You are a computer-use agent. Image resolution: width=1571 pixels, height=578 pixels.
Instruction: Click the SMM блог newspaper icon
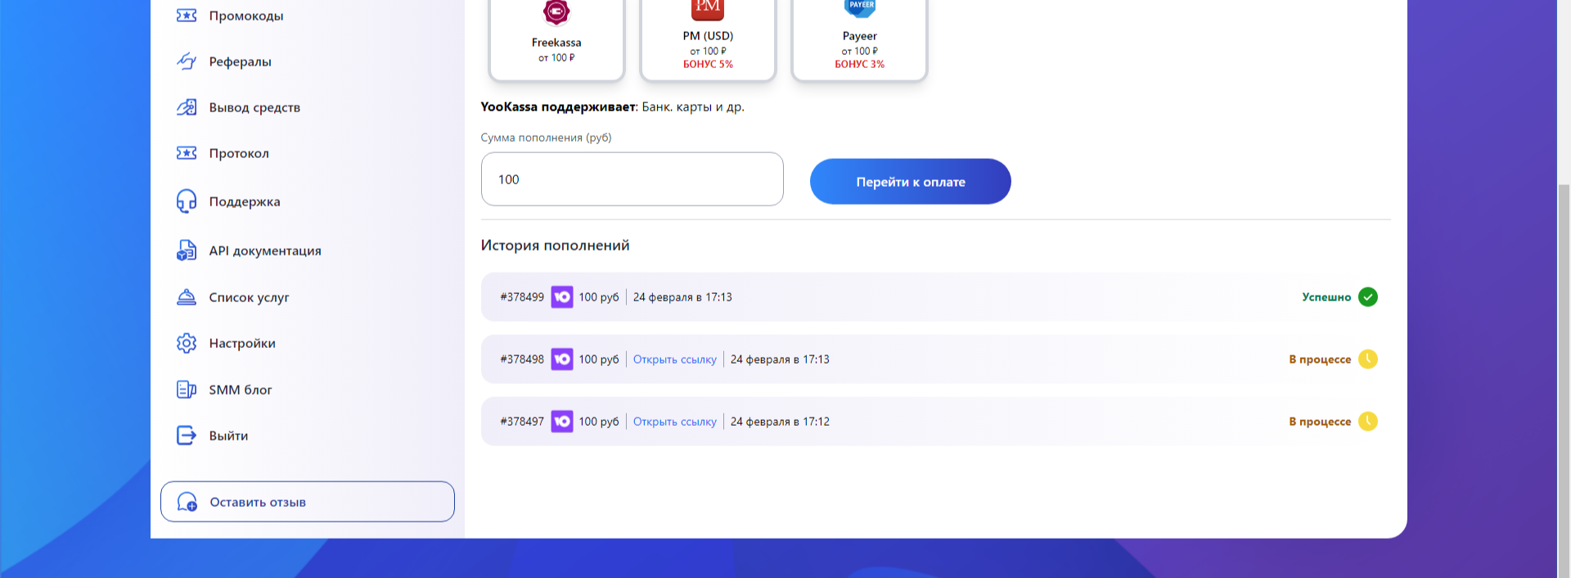187,390
